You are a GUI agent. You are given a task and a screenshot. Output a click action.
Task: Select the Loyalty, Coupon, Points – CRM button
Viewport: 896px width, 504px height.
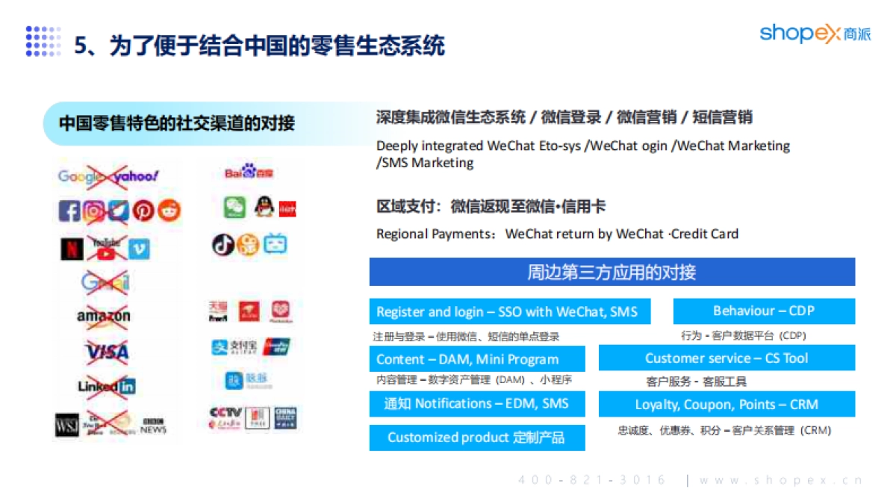(726, 404)
